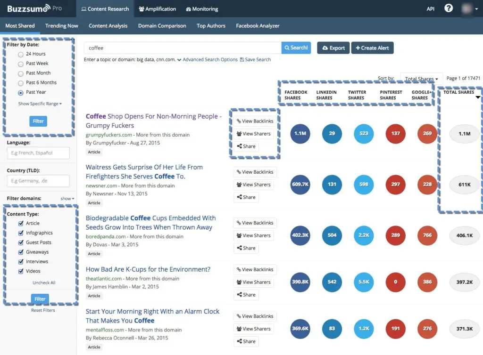This screenshot has height=355, width=483.
Task: Click Pinterest shares bubble showing 297
Action: point(396,185)
